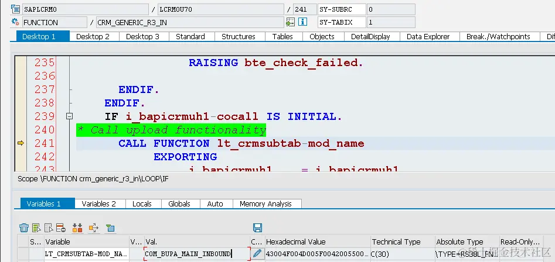Click the yellow current-line arrow at line 241
The image size is (555, 262).
(21, 143)
